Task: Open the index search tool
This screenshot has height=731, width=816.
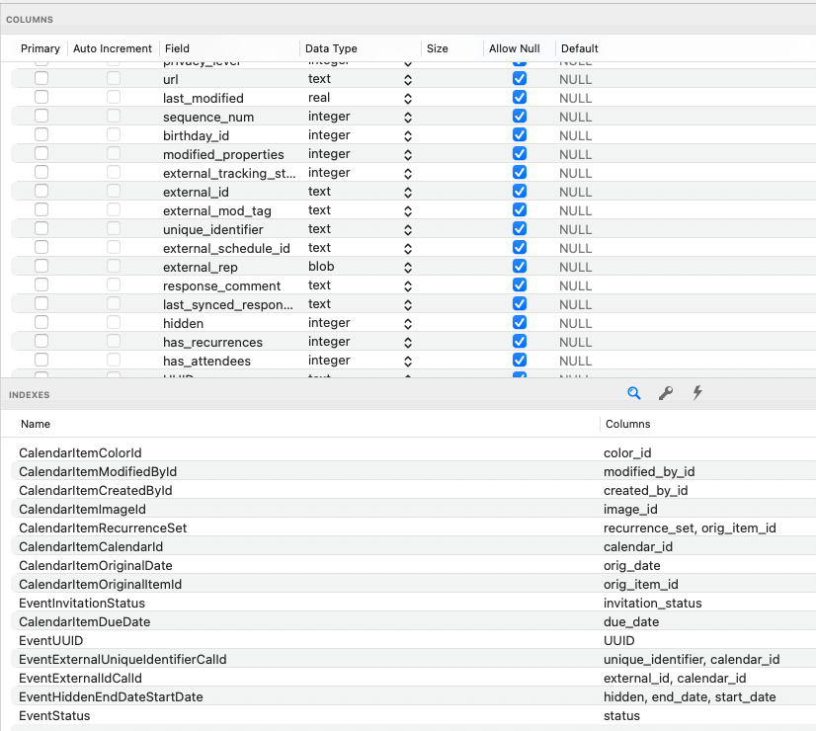Action: click(x=634, y=393)
